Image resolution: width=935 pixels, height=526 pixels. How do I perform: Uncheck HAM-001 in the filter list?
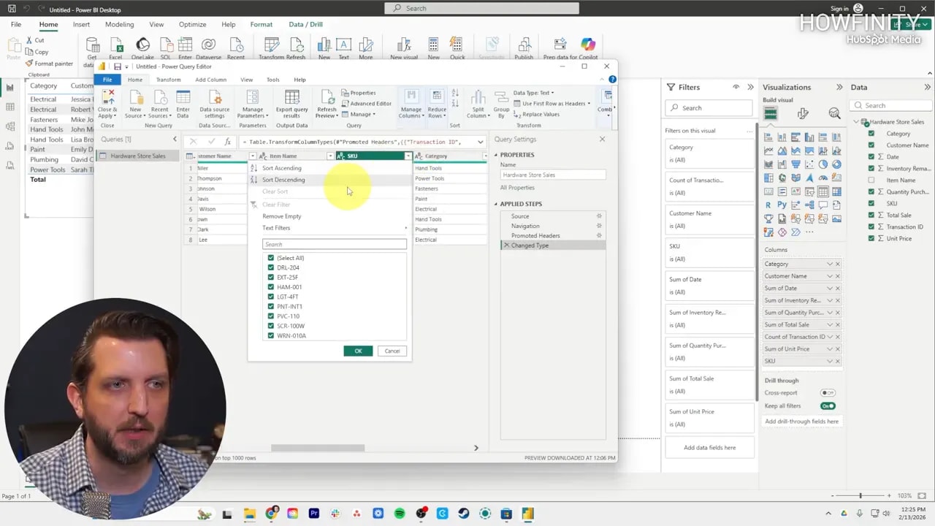coord(270,287)
